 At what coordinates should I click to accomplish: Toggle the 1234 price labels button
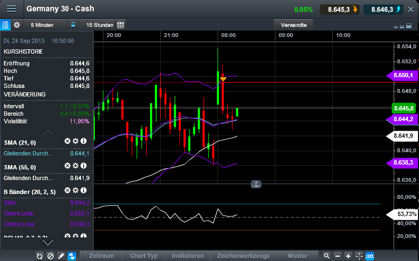tap(370, 256)
